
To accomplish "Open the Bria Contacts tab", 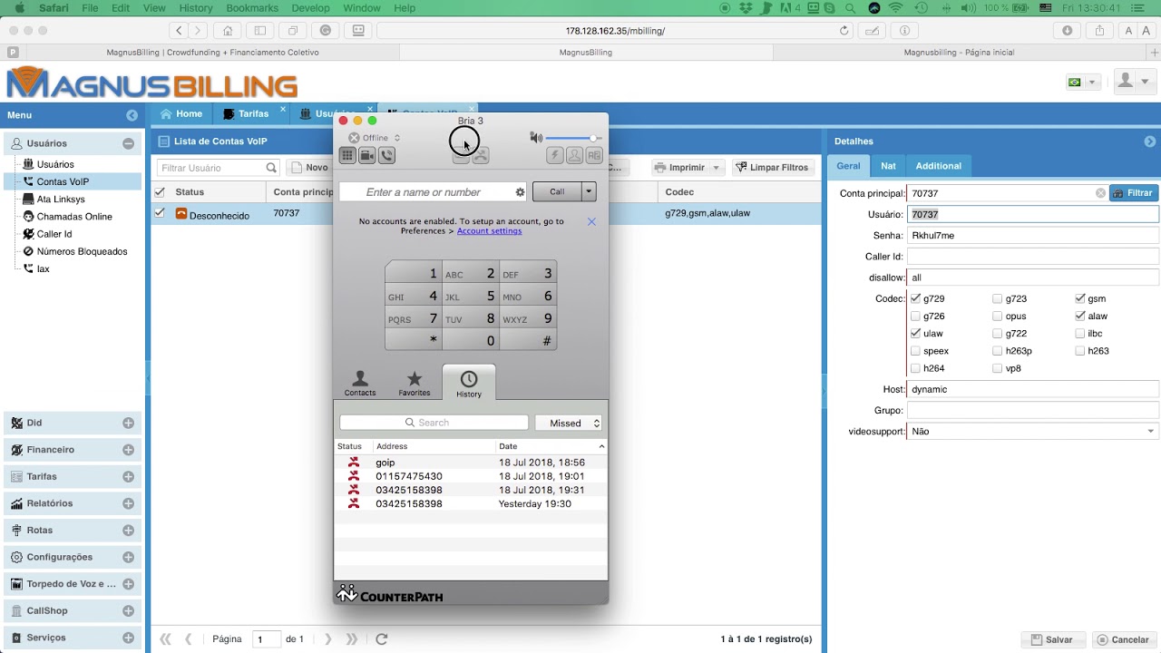I will coord(359,384).
